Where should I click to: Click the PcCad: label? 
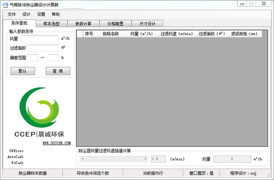(x=17, y=163)
